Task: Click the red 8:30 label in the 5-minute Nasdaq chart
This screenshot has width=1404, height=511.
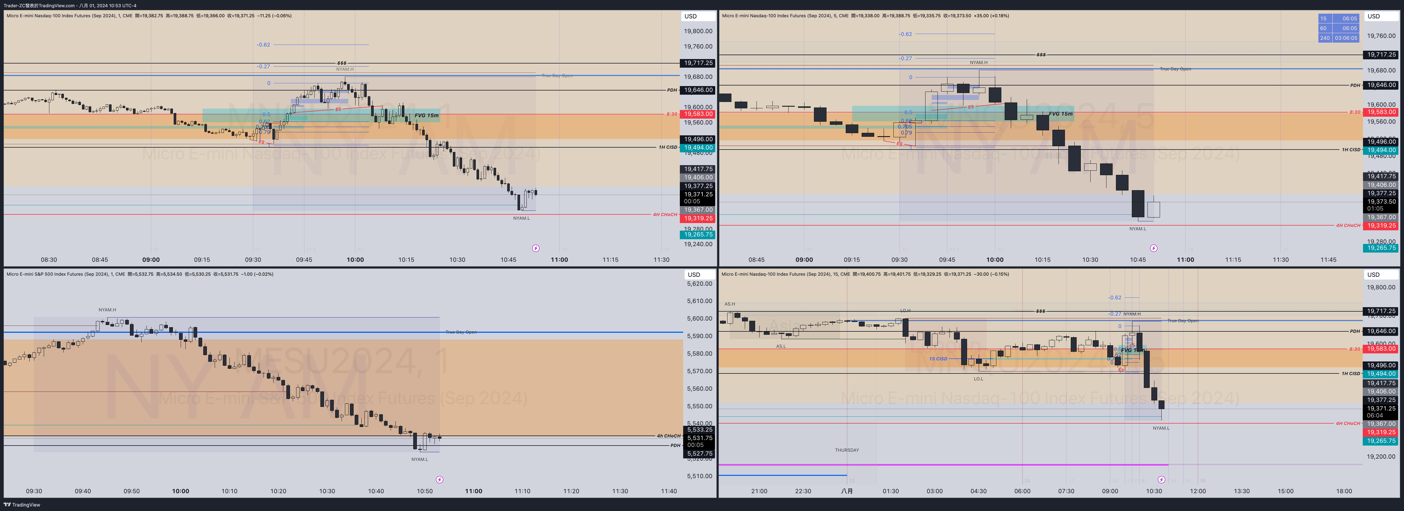Action: (x=1354, y=112)
